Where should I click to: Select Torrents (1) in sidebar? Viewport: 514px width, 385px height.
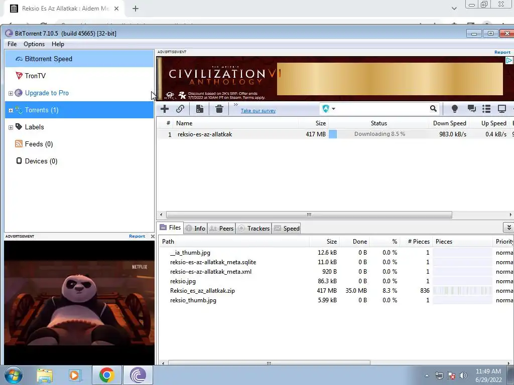point(79,110)
